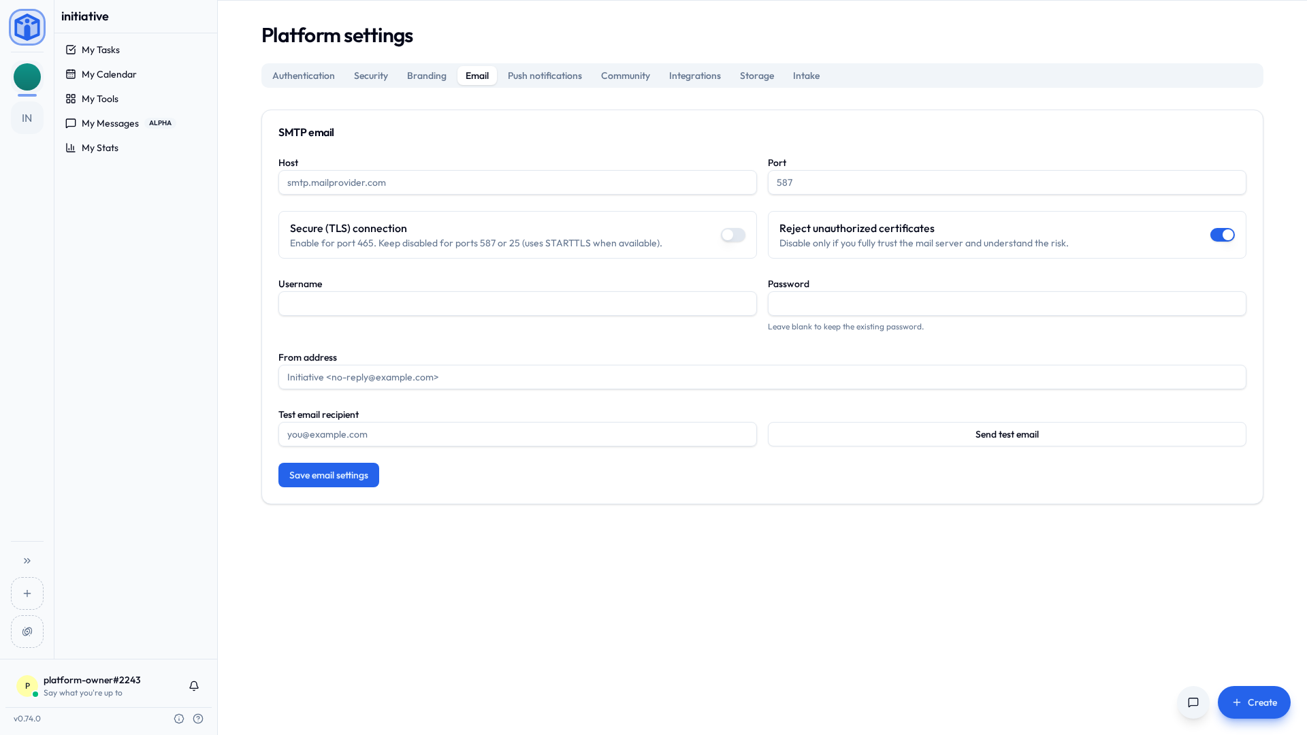This screenshot has height=735, width=1307.
Task: Click Save email settings
Action: coord(329,475)
